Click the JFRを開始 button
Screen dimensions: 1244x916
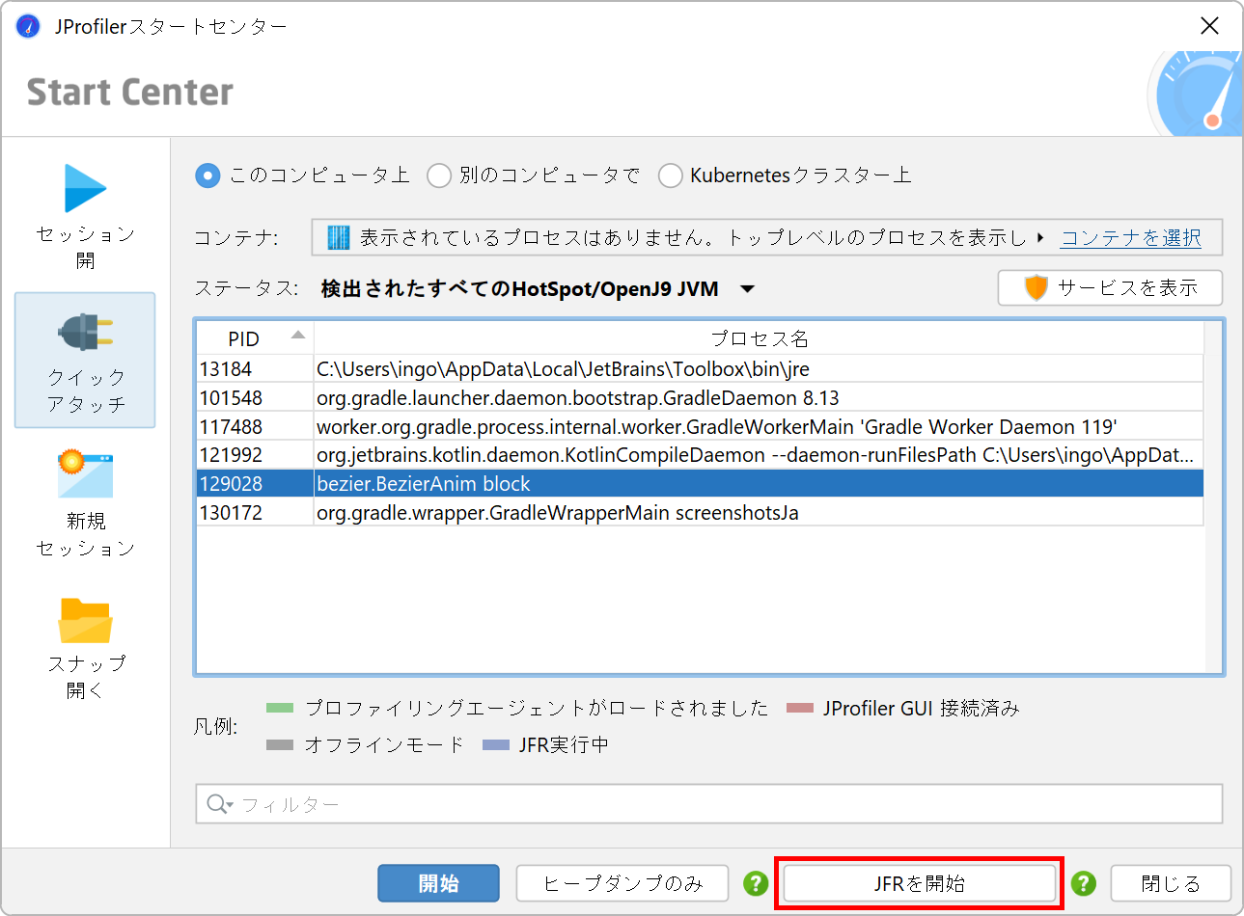pyautogui.click(x=919, y=883)
